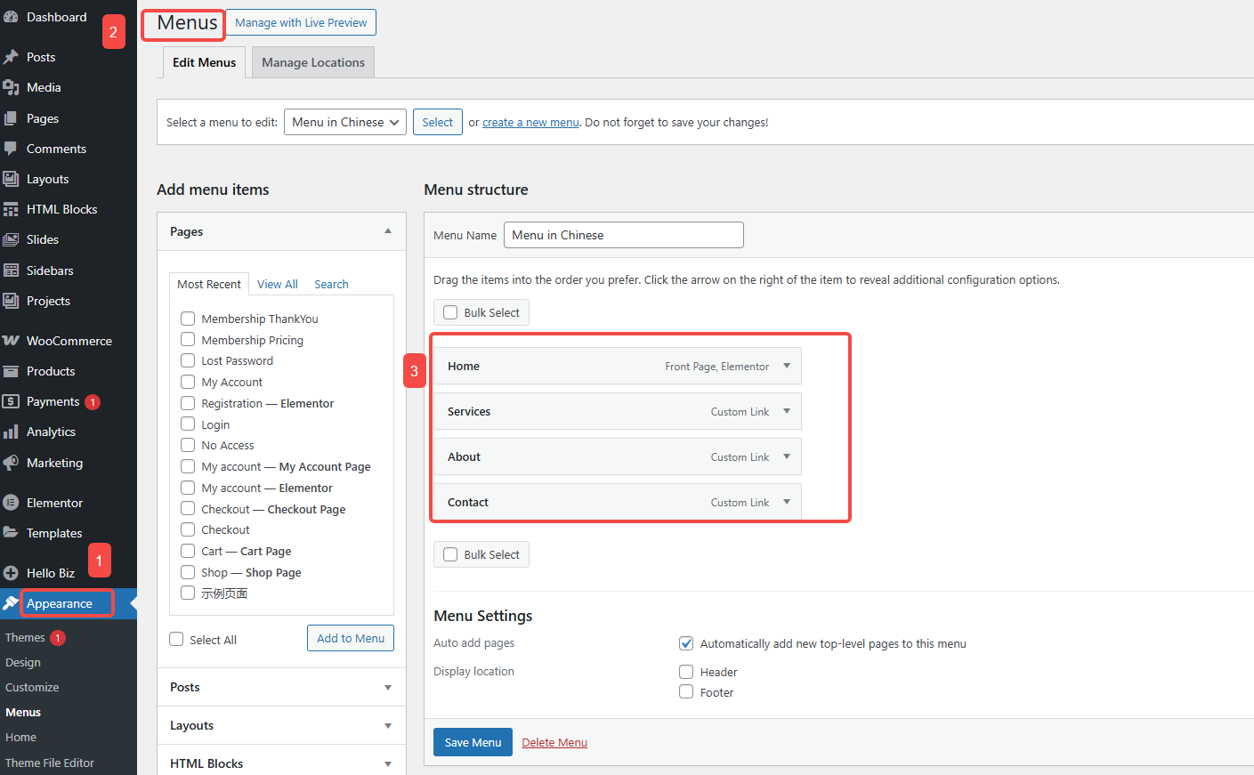Open Elementor from the admin sidebar

click(12, 502)
